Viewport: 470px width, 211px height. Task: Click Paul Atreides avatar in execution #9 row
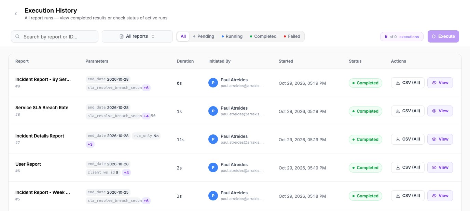(213, 83)
